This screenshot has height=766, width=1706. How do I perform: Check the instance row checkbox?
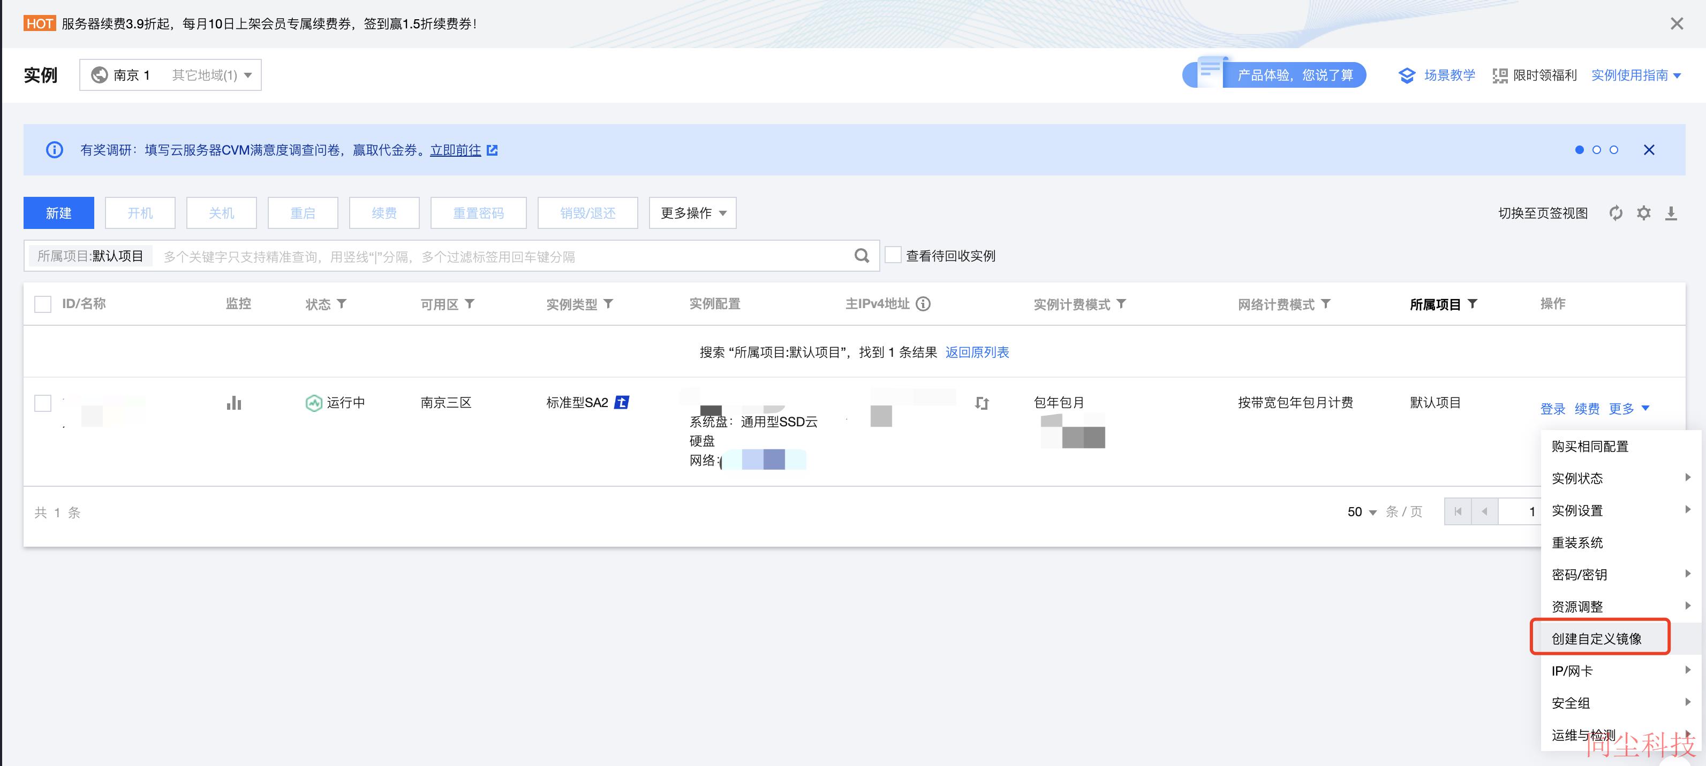[x=43, y=403]
